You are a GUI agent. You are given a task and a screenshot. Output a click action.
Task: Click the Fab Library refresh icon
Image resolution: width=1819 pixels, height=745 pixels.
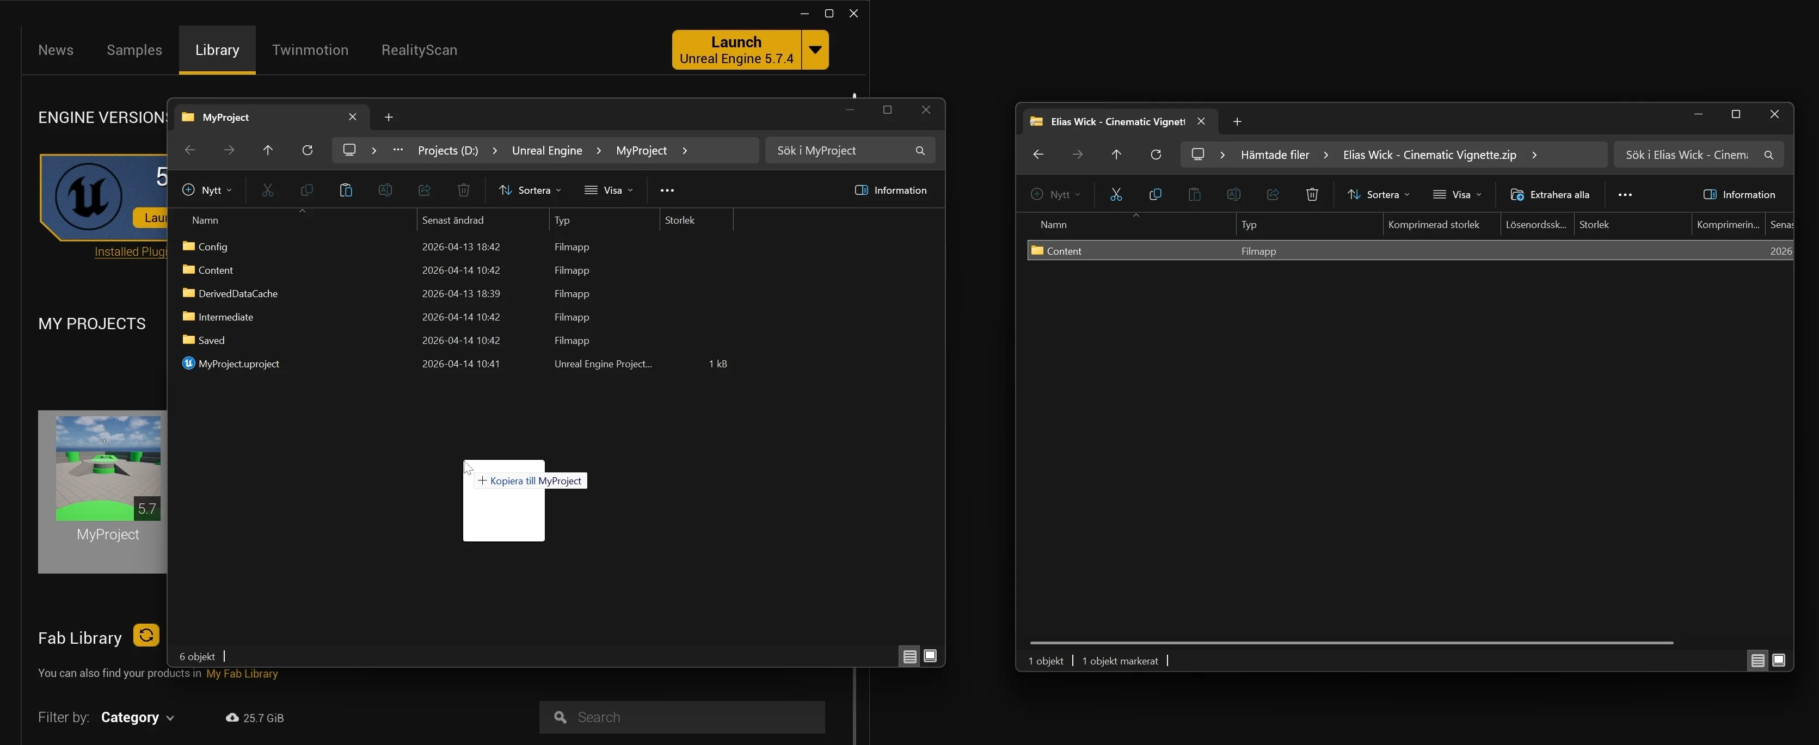pos(146,636)
